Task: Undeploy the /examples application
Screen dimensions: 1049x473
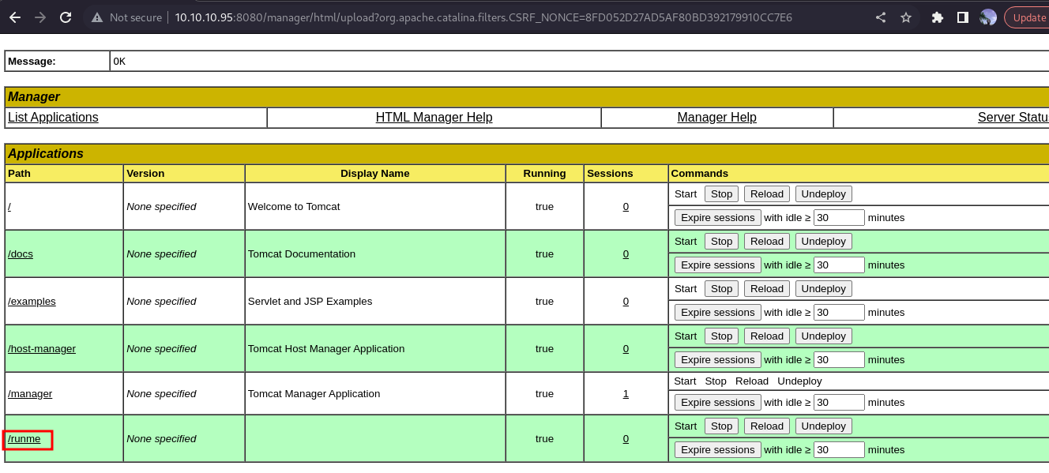Action: [x=824, y=289]
